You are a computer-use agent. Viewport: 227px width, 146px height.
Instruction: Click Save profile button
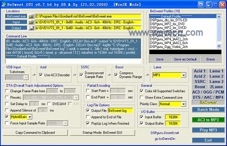160,59
